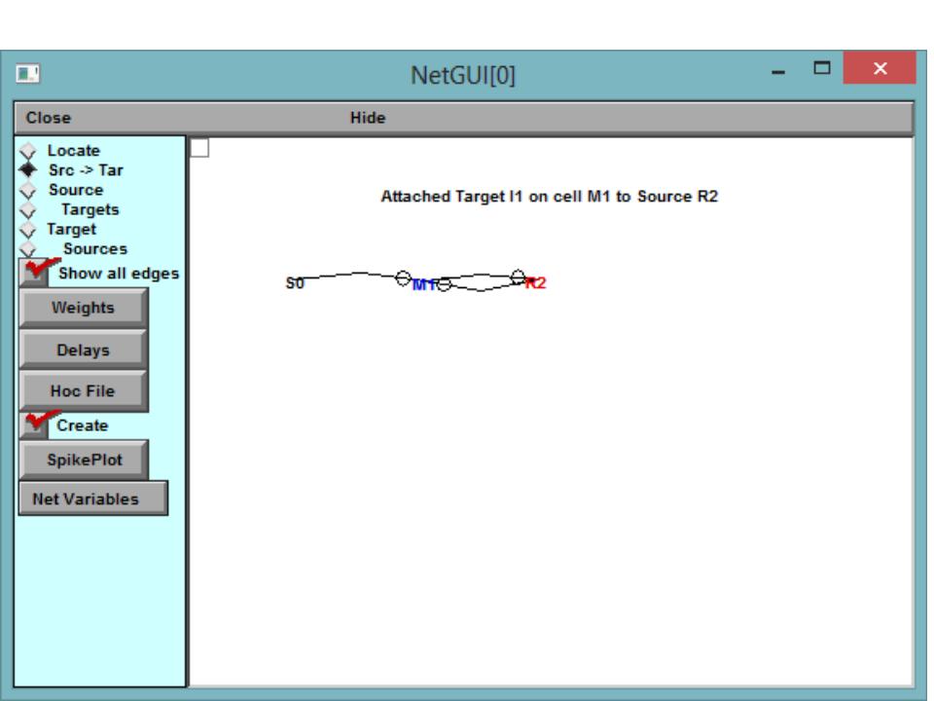934x701 pixels.
Task: Click the Attached Target I1 status message
Action: pos(549,196)
